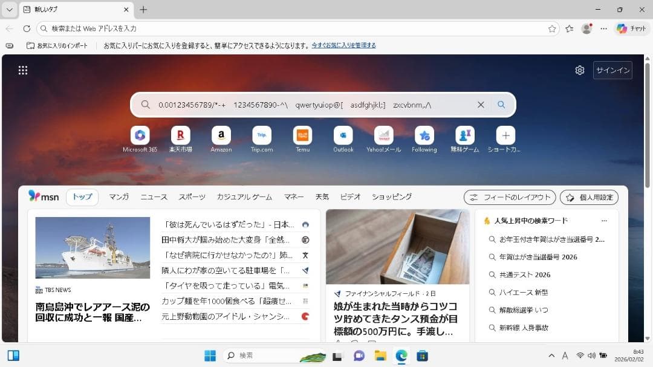Switch to the マネー feed tab
The height and width of the screenshot is (367, 653).
click(x=294, y=196)
